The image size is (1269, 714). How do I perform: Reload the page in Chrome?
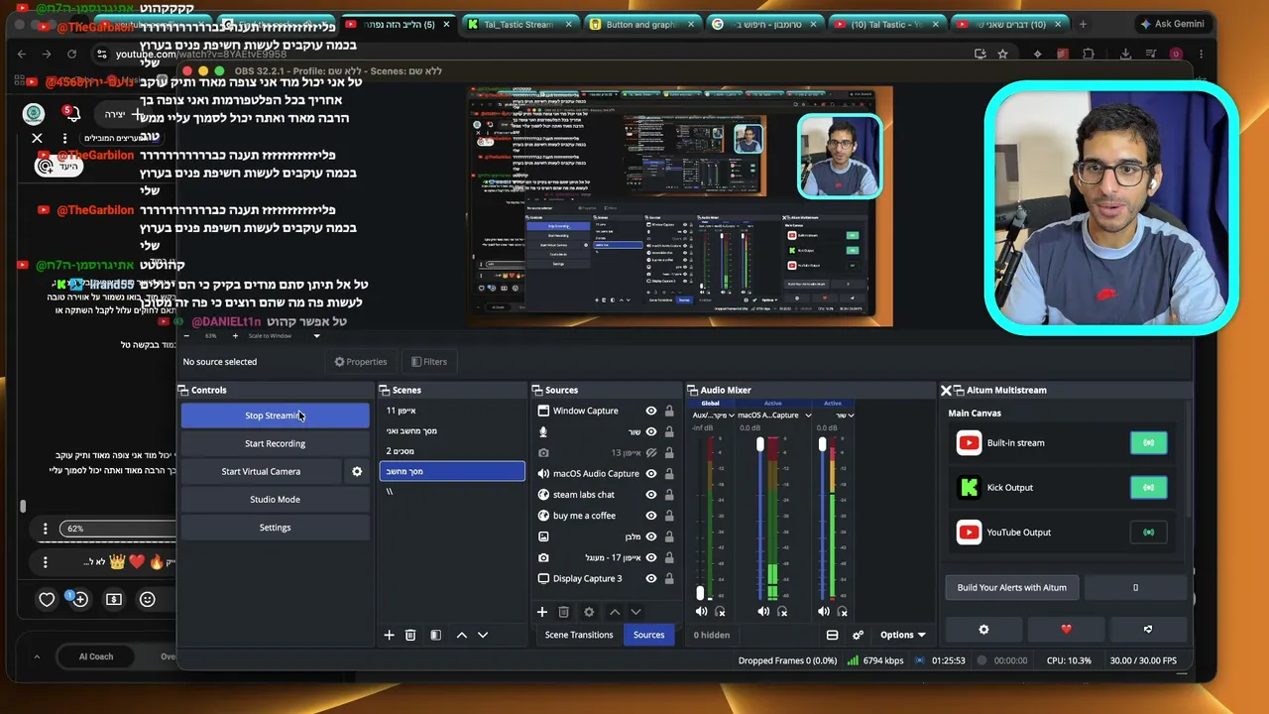pos(72,54)
